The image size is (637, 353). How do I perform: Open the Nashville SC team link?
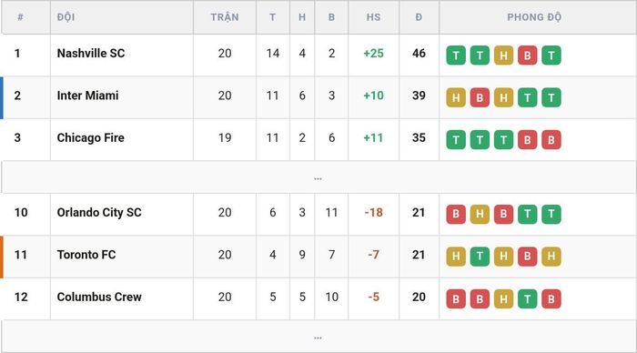(91, 53)
